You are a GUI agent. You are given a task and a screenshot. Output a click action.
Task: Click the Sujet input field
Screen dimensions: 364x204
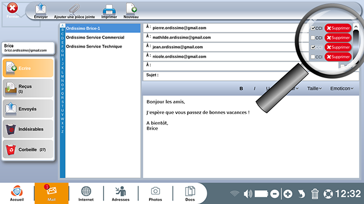point(251,75)
